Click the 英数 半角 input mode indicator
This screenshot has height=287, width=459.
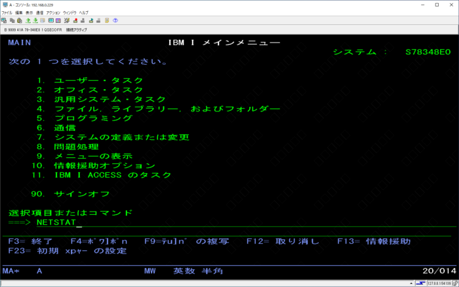pyautogui.click(x=198, y=271)
